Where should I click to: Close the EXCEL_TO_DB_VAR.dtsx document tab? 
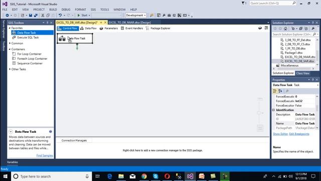(x=105, y=22)
